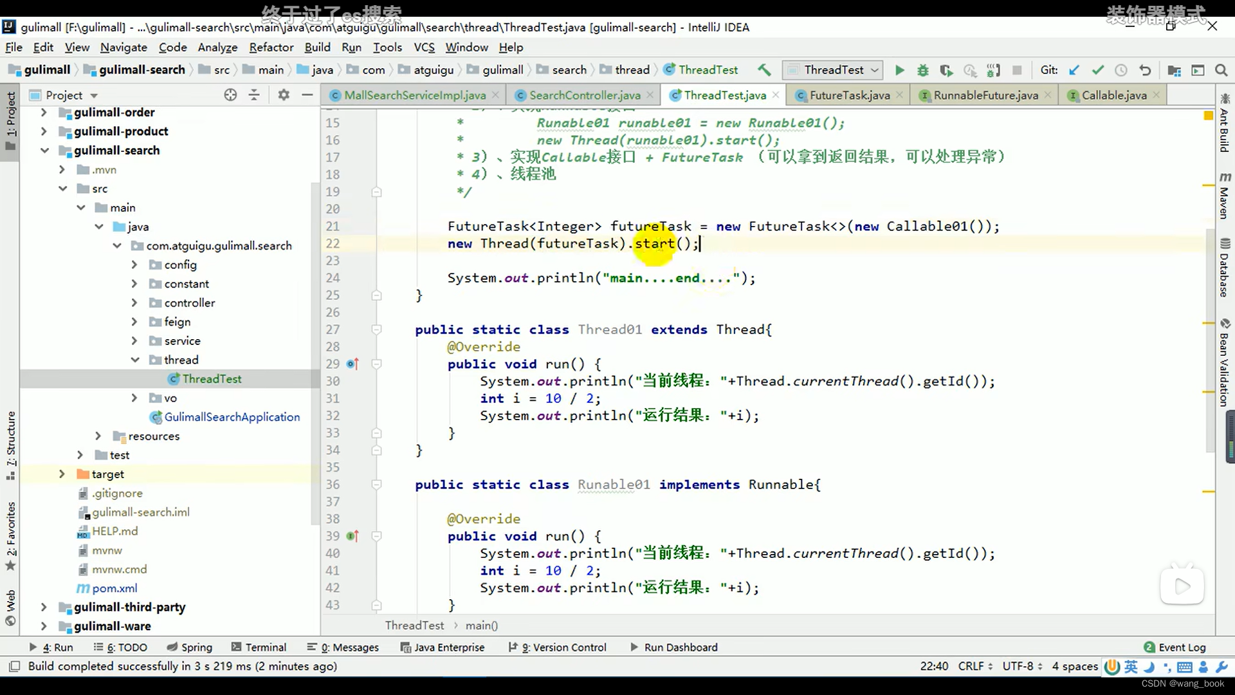This screenshot has width=1235, height=695.
Task: Start debugging with the bug icon
Action: pos(923,70)
